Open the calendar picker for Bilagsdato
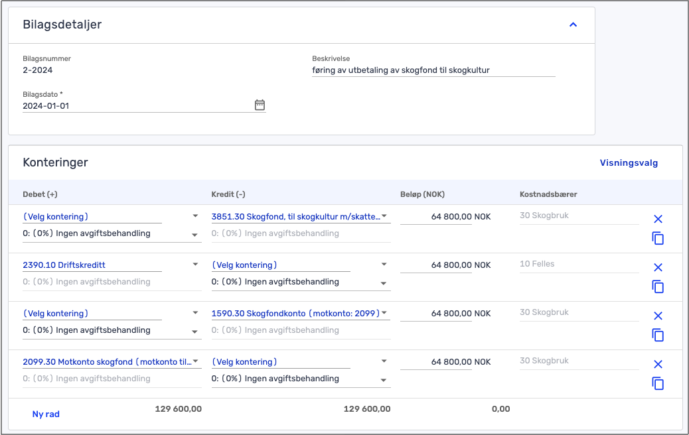The height and width of the screenshot is (435, 689). (x=260, y=105)
